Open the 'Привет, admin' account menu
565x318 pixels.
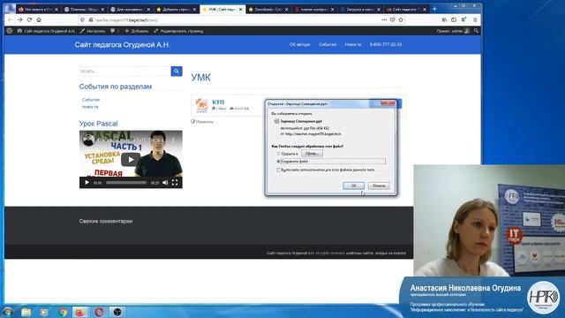453,31
